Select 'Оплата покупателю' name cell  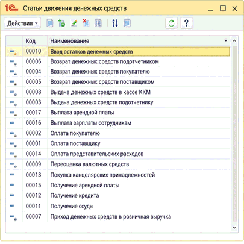139,133
